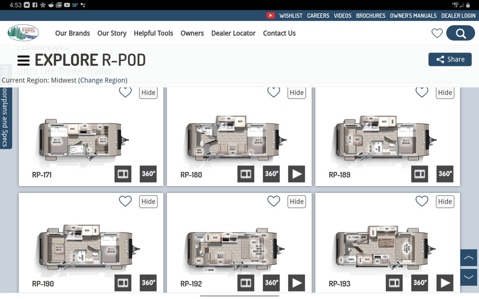Open OWNER'S MANUALS link
The height and width of the screenshot is (299, 479).
pos(413,15)
